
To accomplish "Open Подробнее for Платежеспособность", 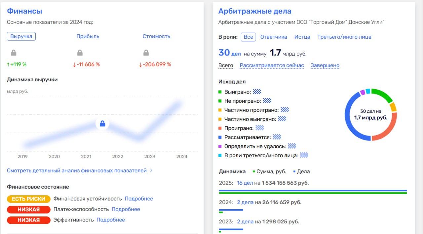I will pyautogui.click(x=126, y=209).
